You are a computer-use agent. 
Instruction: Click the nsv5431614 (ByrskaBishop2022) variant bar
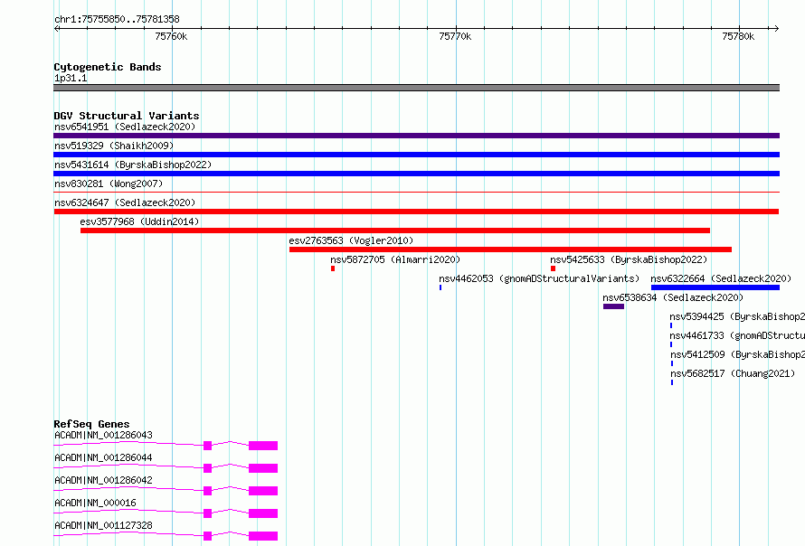[416, 174]
